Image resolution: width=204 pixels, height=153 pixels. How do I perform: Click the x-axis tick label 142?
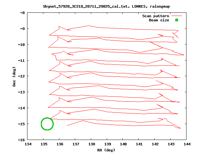[155, 144]
